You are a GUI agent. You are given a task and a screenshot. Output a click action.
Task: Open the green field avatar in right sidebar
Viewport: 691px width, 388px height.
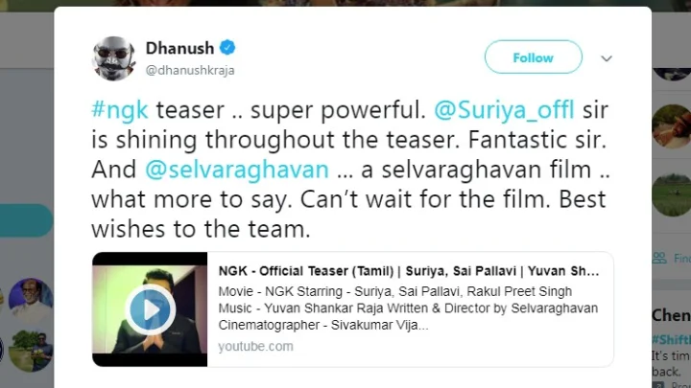tap(670, 194)
